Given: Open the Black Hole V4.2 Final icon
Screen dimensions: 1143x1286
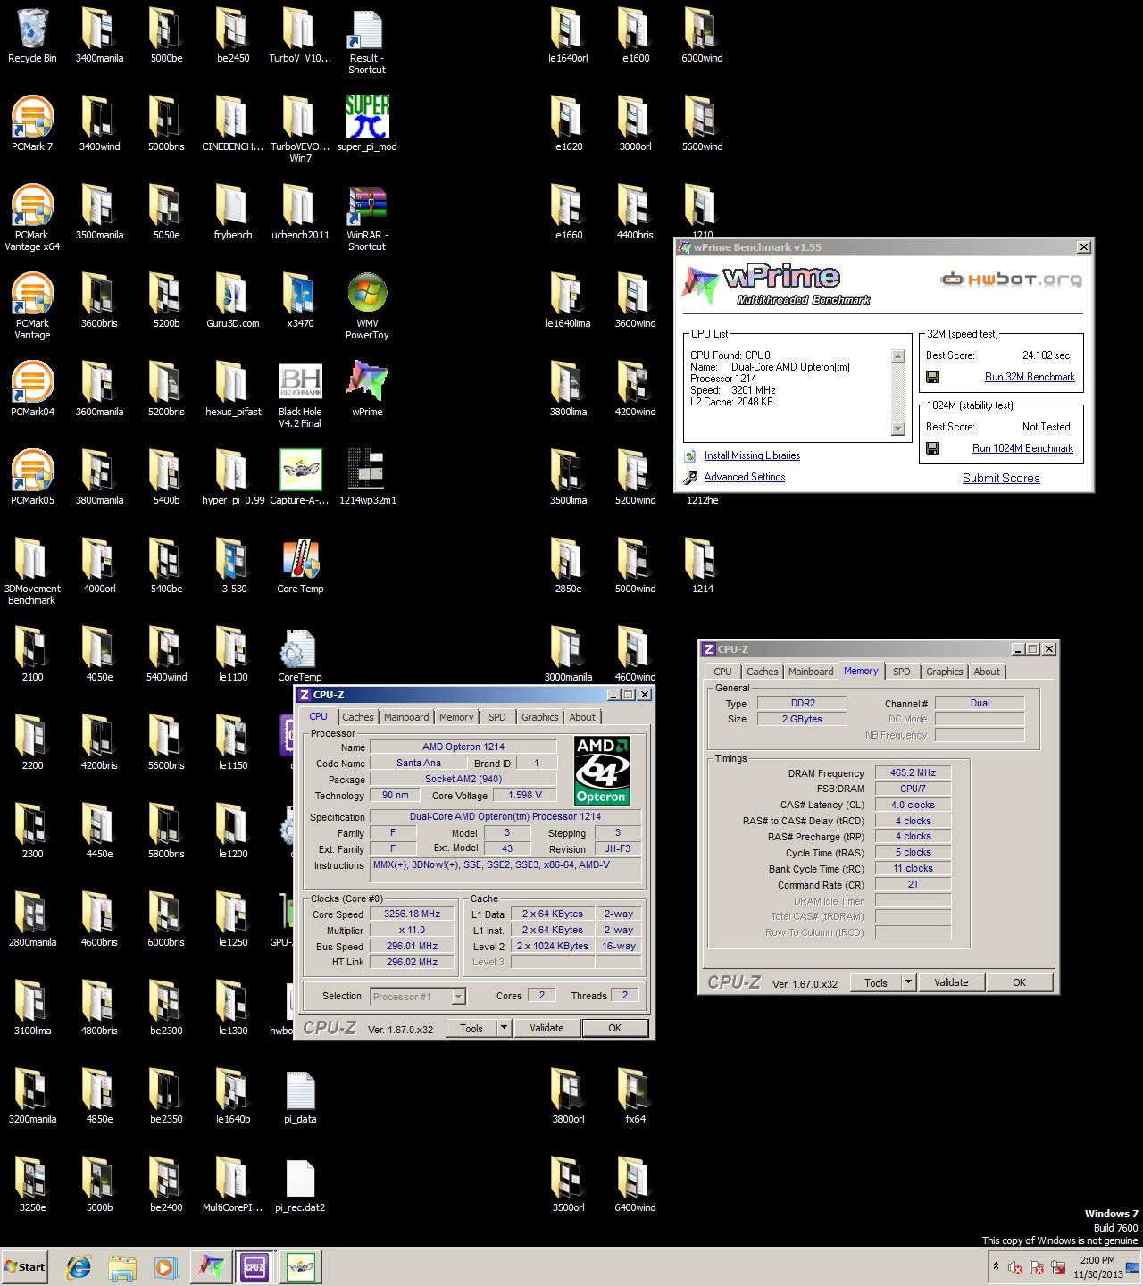Looking at the screenshot, I should 300,396.
